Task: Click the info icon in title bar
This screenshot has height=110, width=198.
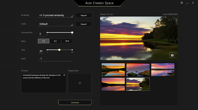Action: 182,3
